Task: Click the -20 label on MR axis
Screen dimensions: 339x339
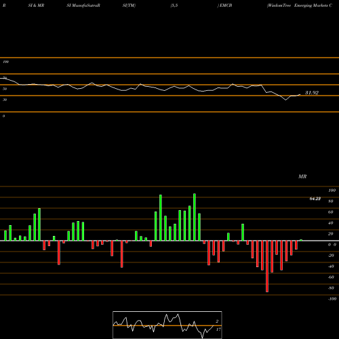Action: (x=331, y=256)
